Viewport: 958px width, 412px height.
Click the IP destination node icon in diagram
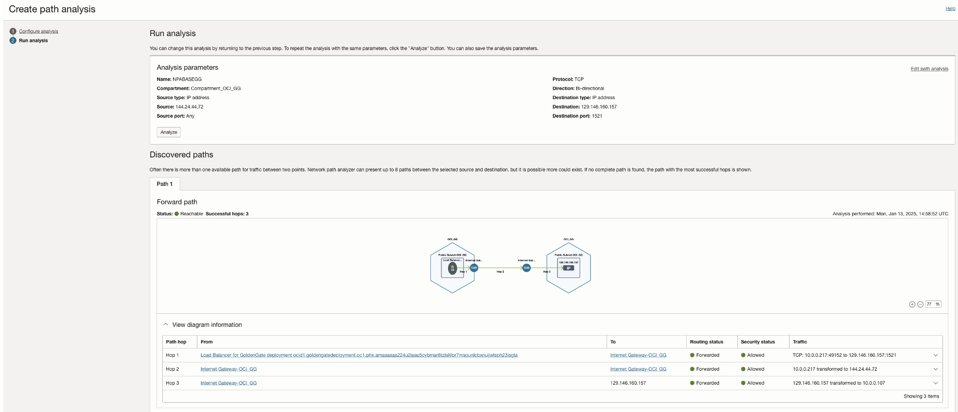point(568,268)
